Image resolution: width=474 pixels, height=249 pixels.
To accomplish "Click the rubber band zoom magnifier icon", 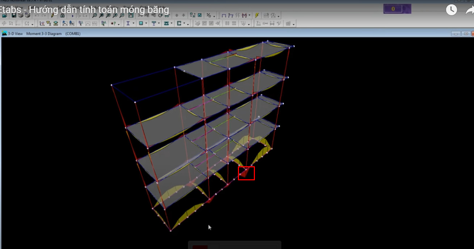I will [94, 16].
